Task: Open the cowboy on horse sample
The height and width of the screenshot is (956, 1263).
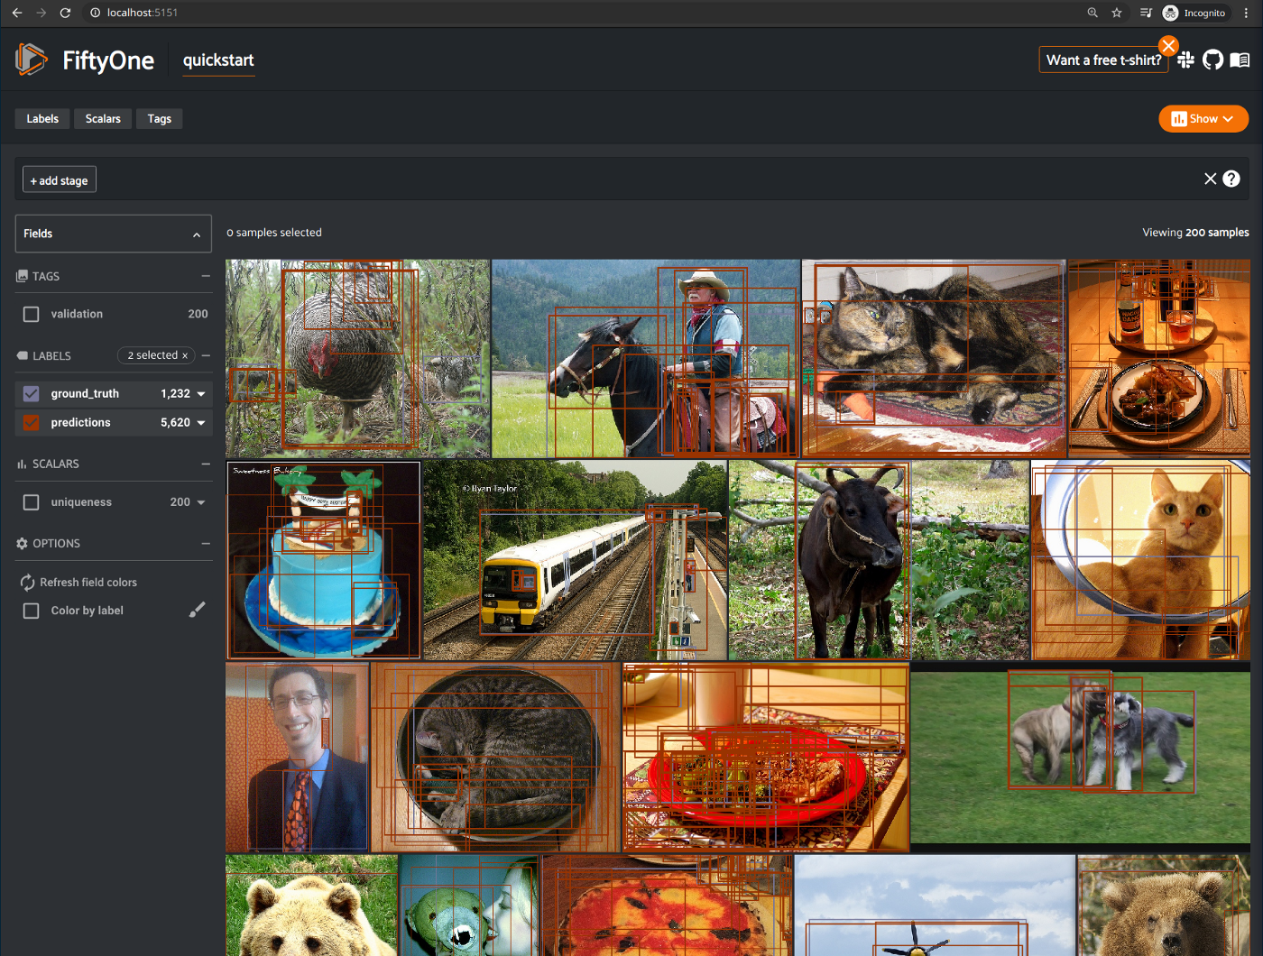Action: pos(646,358)
